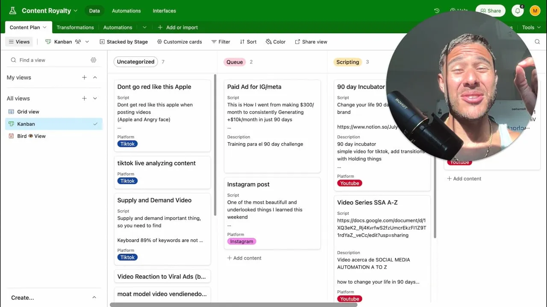Open the Instagram post card
Viewport: 547px width, 307px height.
coord(272,213)
